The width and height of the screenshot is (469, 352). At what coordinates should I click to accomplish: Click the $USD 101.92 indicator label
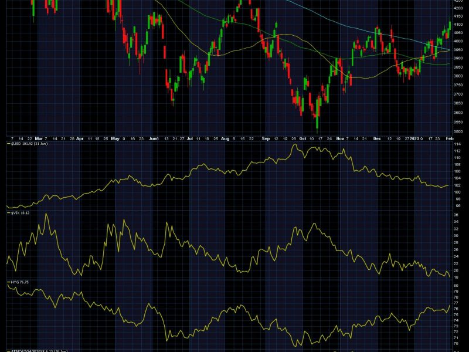point(27,144)
